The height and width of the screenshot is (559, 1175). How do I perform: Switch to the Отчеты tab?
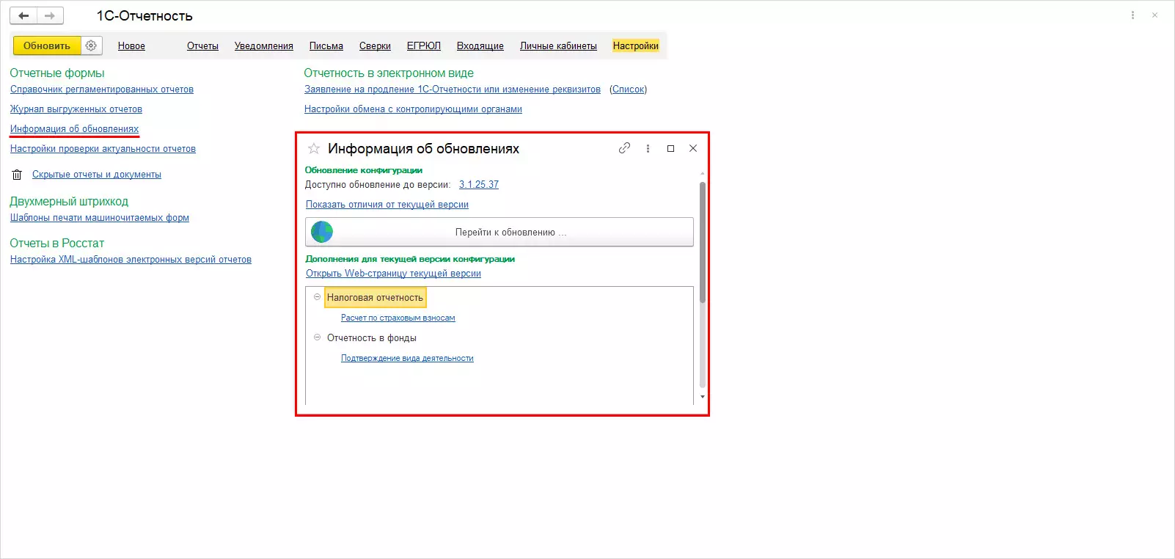(x=202, y=45)
